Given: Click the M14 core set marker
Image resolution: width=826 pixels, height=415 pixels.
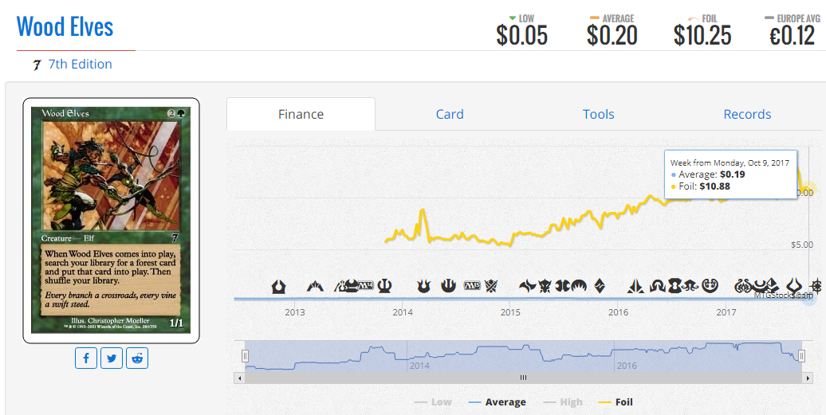Looking at the screenshot, I should pos(366,286).
